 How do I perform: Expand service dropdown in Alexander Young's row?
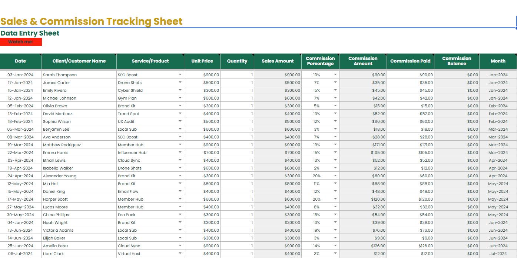[180, 176]
